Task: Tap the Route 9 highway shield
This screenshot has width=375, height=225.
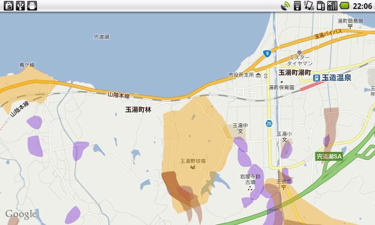Action: 267,53
